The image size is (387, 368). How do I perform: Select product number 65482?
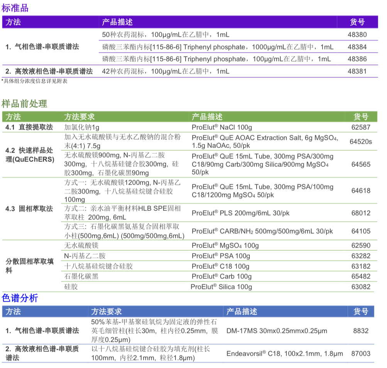pyautogui.click(x=361, y=276)
